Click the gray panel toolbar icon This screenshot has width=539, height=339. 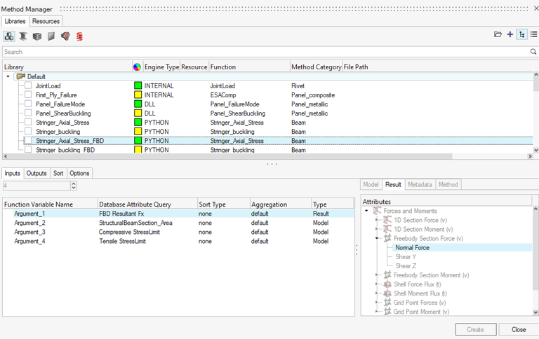point(51,36)
